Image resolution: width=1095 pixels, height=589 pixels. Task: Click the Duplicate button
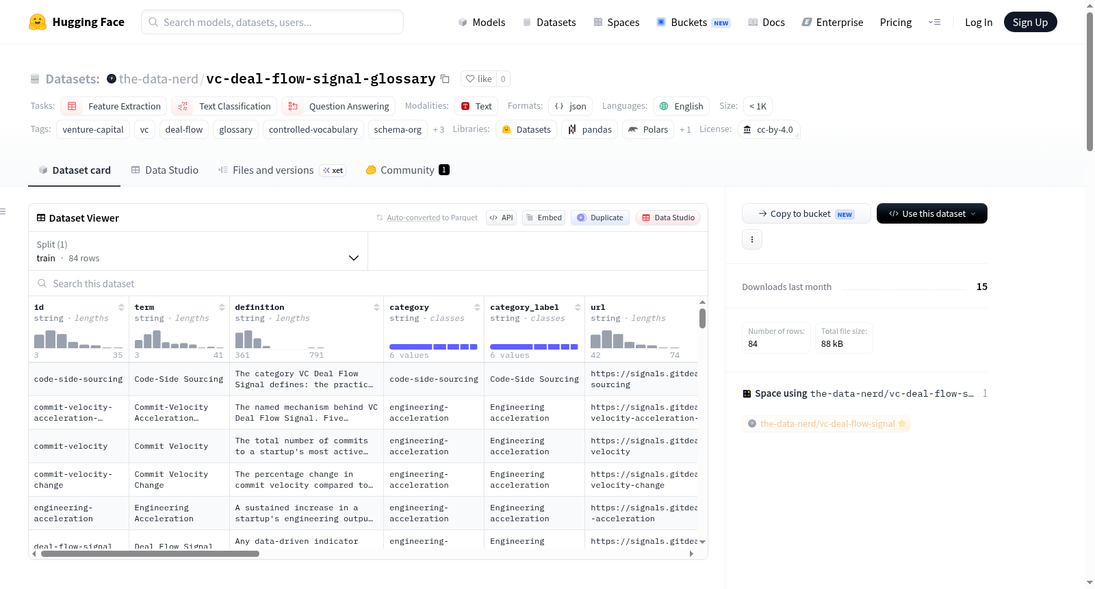[600, 218]
